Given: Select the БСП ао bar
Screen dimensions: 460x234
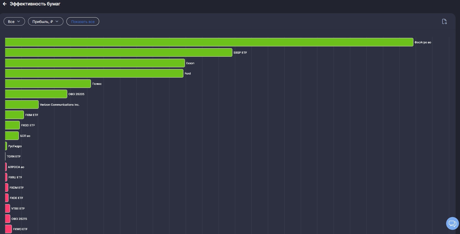Looking at the screenshot, I should coord(12,136).
